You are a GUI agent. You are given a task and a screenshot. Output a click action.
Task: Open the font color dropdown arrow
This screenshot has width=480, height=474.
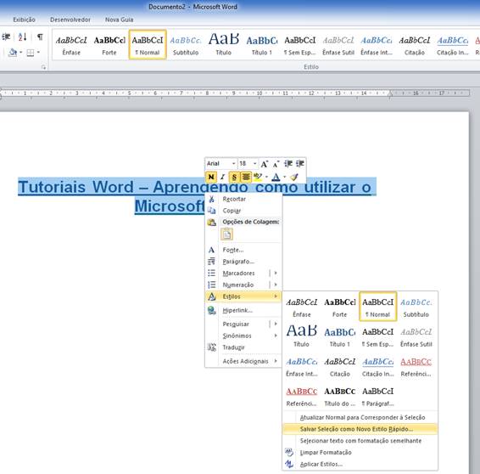(284, 177)
